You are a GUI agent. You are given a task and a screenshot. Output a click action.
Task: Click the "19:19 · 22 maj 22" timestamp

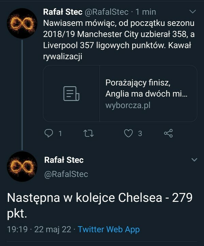point(39,229)
